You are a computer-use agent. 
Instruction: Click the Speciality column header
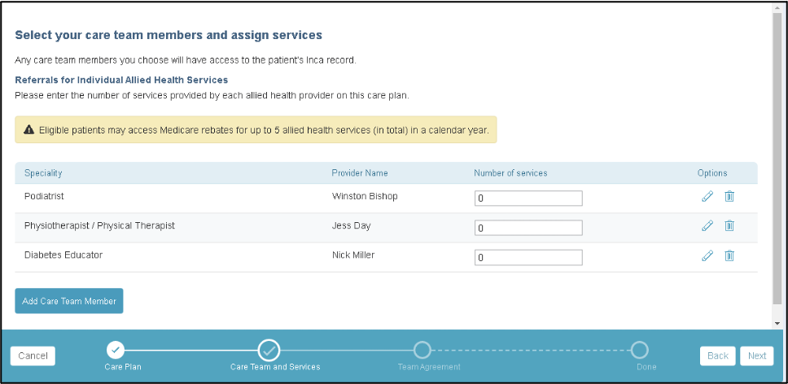click(43, 172)
